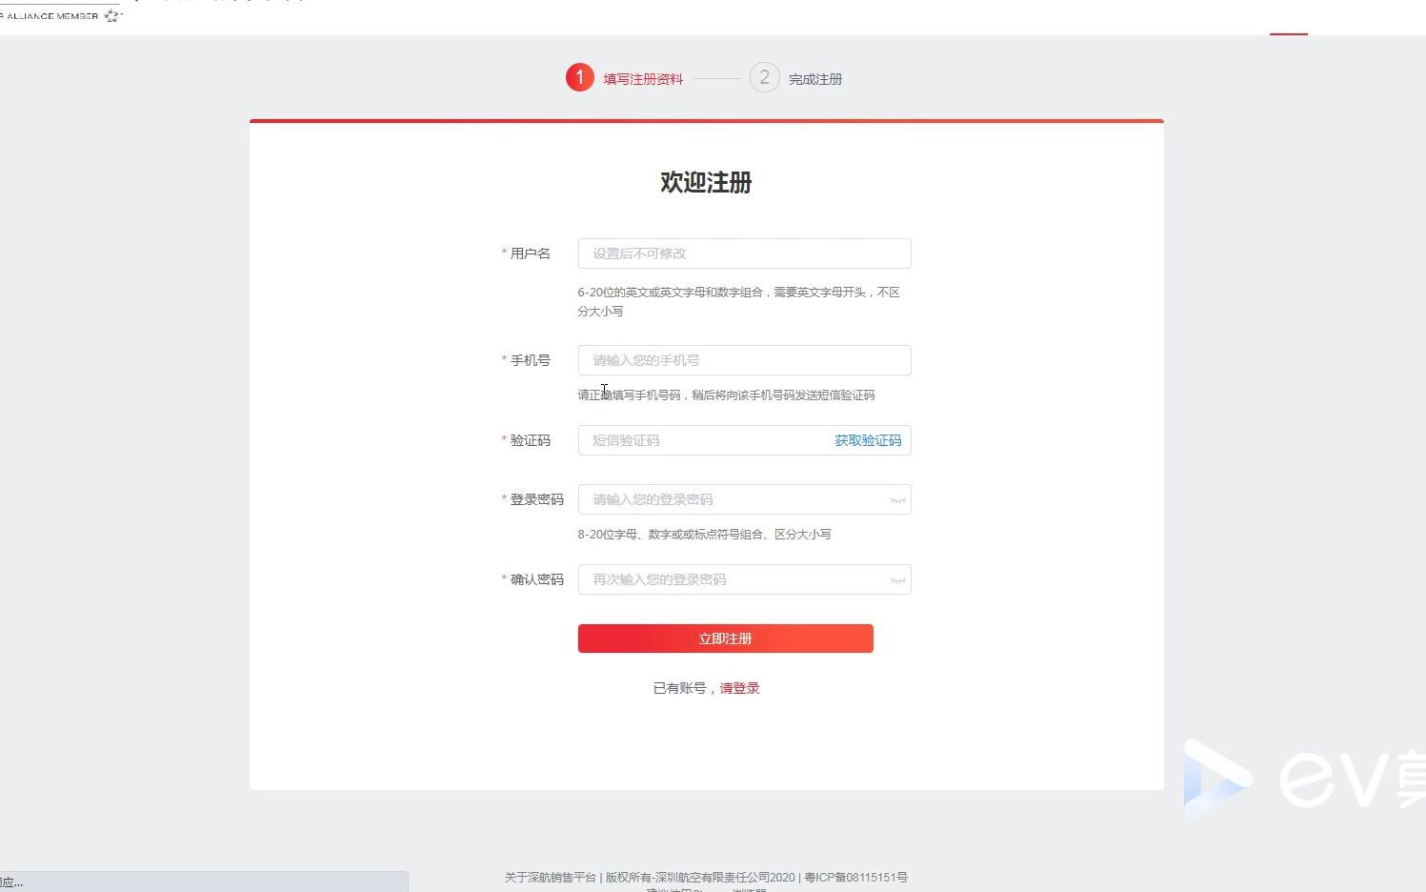Click the password rule hint 8-20位字母
The image size is (1426, 892).
coord(704,535)
